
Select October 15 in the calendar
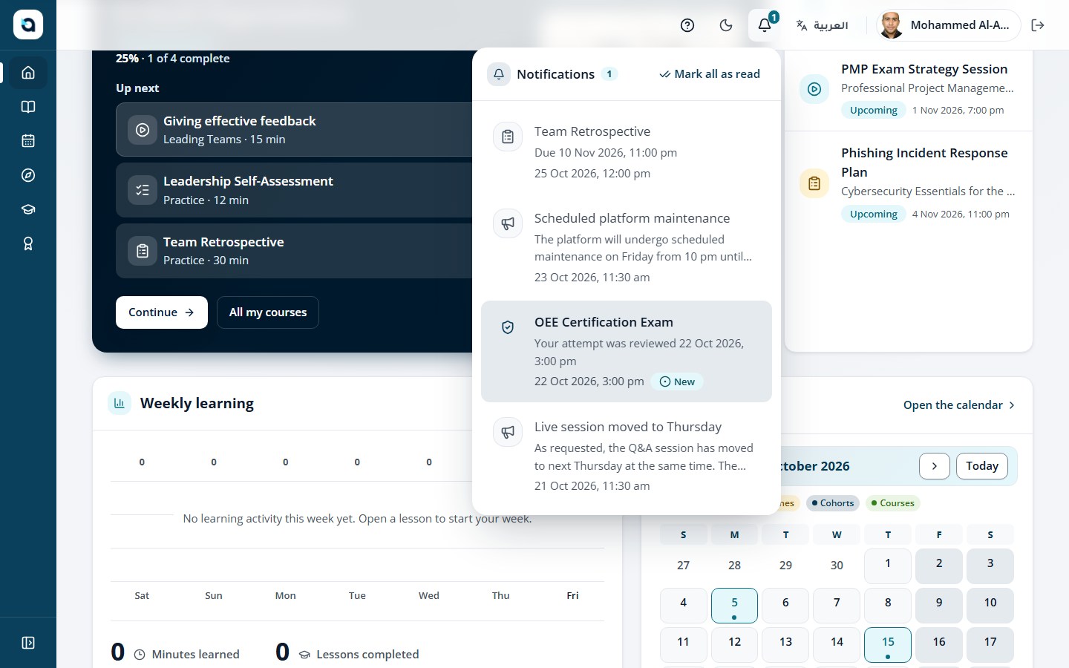point(888,644)
